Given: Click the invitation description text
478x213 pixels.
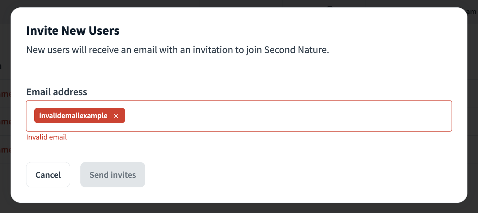Looking at the screenshot, I should [x=178, y=50].
